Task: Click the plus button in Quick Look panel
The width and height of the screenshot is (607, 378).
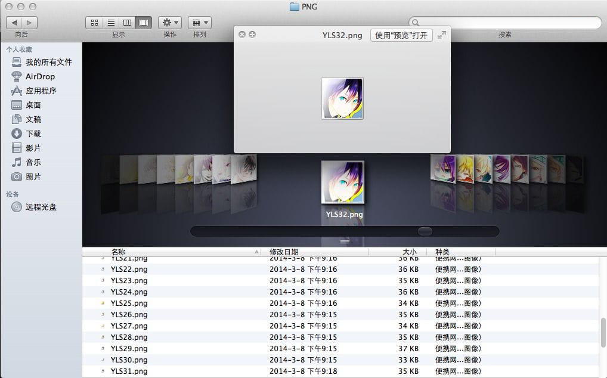Action: (252, 35)
